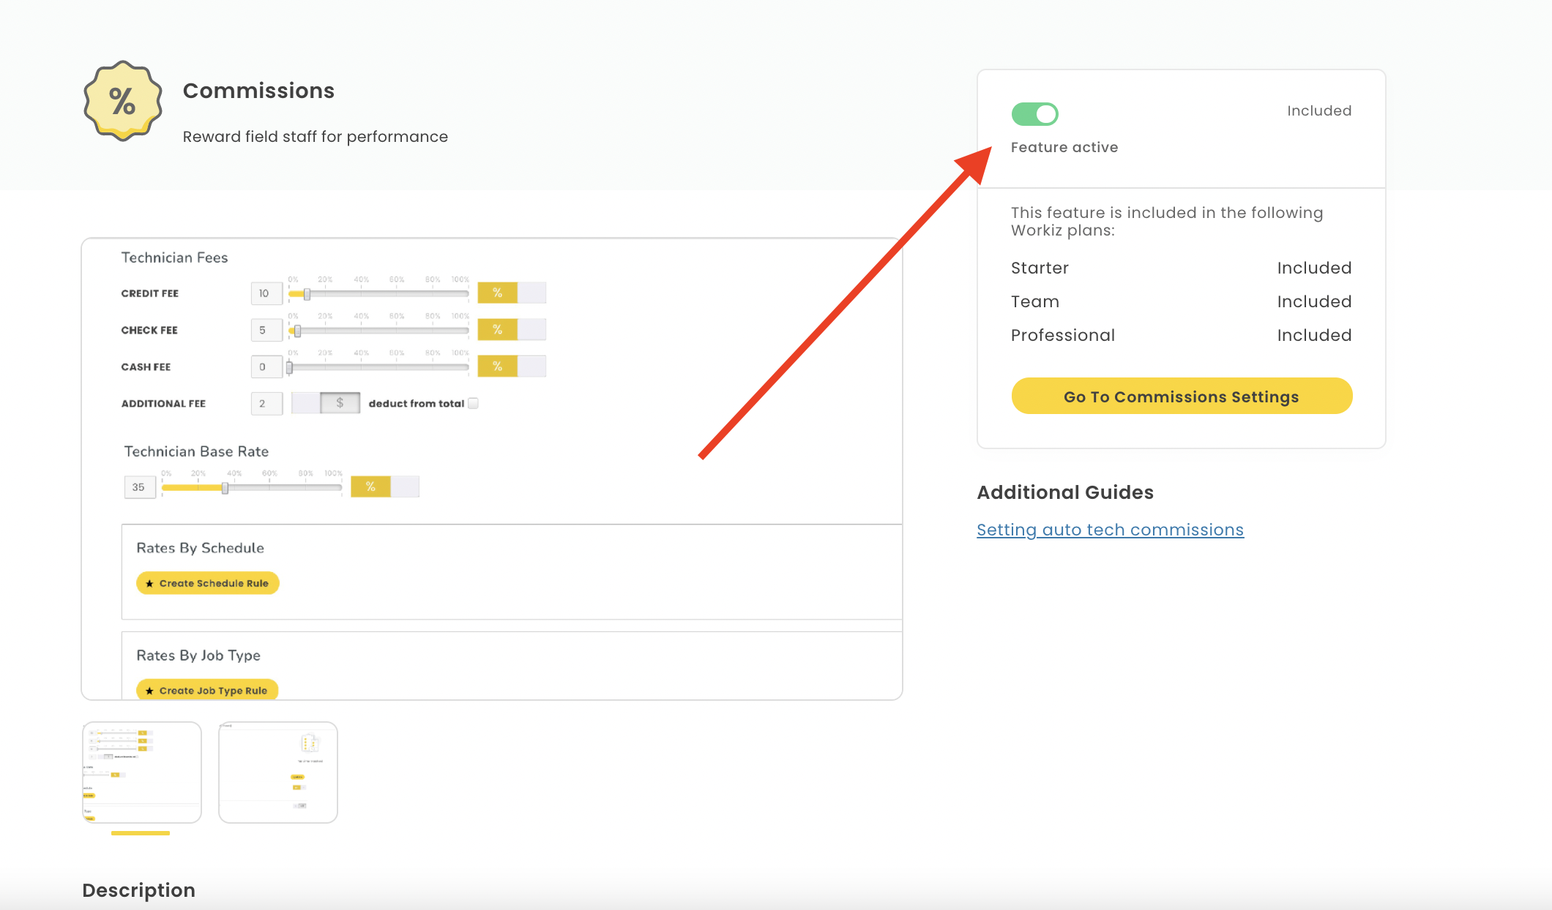Click Go To Commissions Settings button
The height and width of the screenshot is (910, 1552).
pos(1181,396)
